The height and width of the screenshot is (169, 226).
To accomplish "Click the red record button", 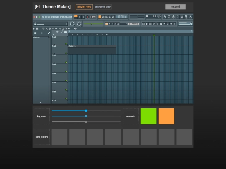I will click(87, 17).
